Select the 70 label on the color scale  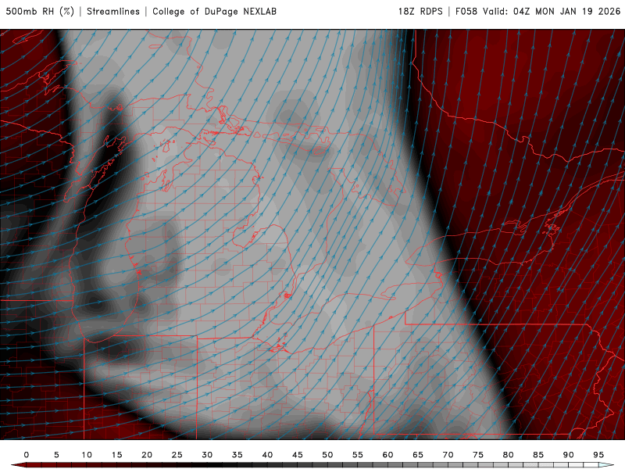(448, 455)
